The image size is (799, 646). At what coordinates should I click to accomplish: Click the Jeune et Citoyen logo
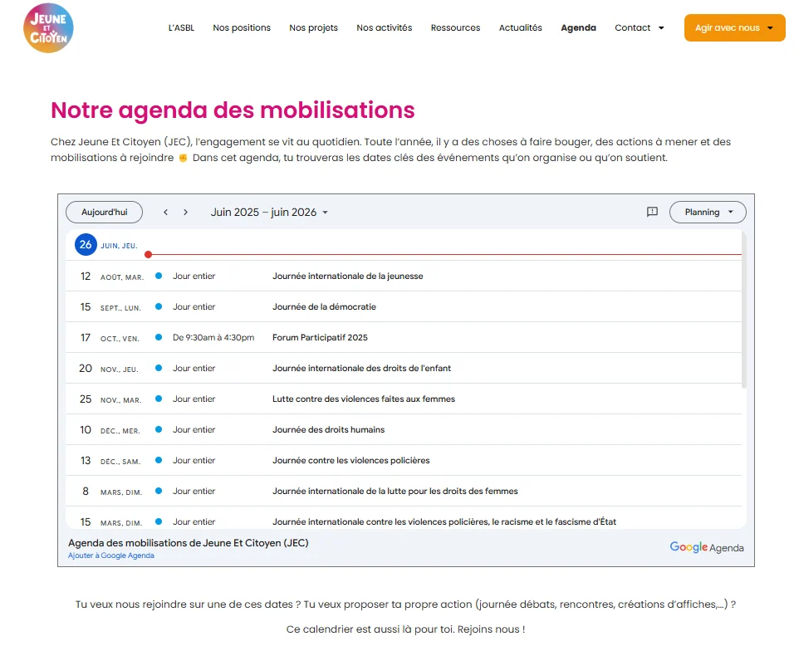click(x=48, y=28)
